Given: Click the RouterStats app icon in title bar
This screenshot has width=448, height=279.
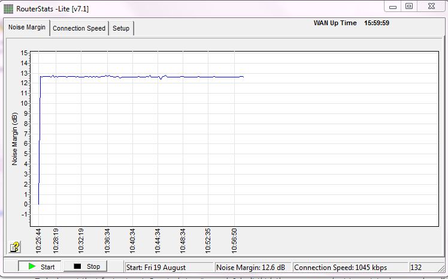Looking at the screenshot, I should [x=8, y=8].
